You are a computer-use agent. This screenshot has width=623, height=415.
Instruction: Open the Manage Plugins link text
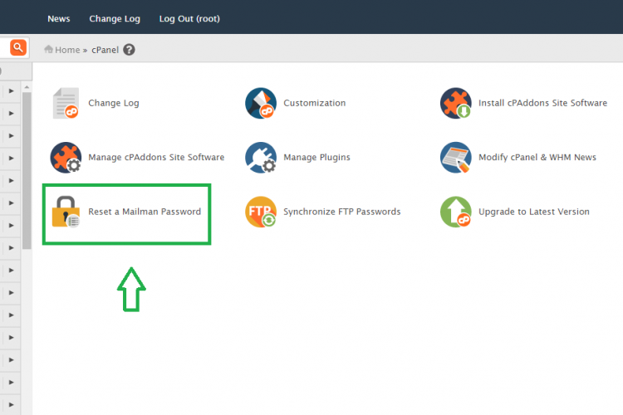316,157
